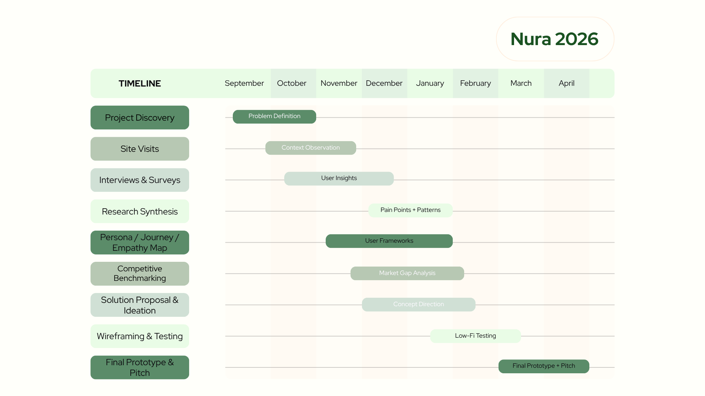The width and height of the screenshot is (705, 396).
Task: Click Wireframing & Testing label
Action: point(140,336)
